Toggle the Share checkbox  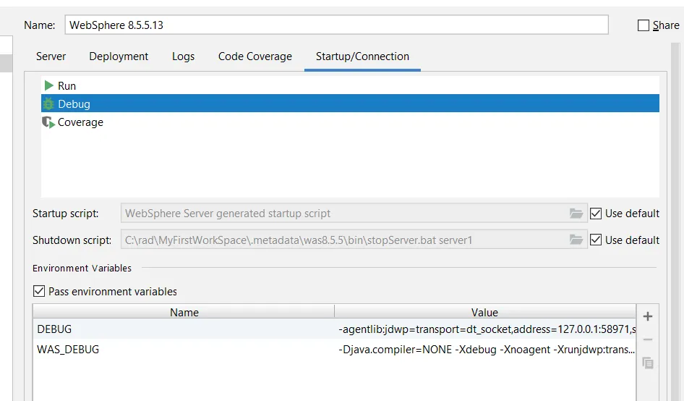pyautogui.click(x=644, y=25)
